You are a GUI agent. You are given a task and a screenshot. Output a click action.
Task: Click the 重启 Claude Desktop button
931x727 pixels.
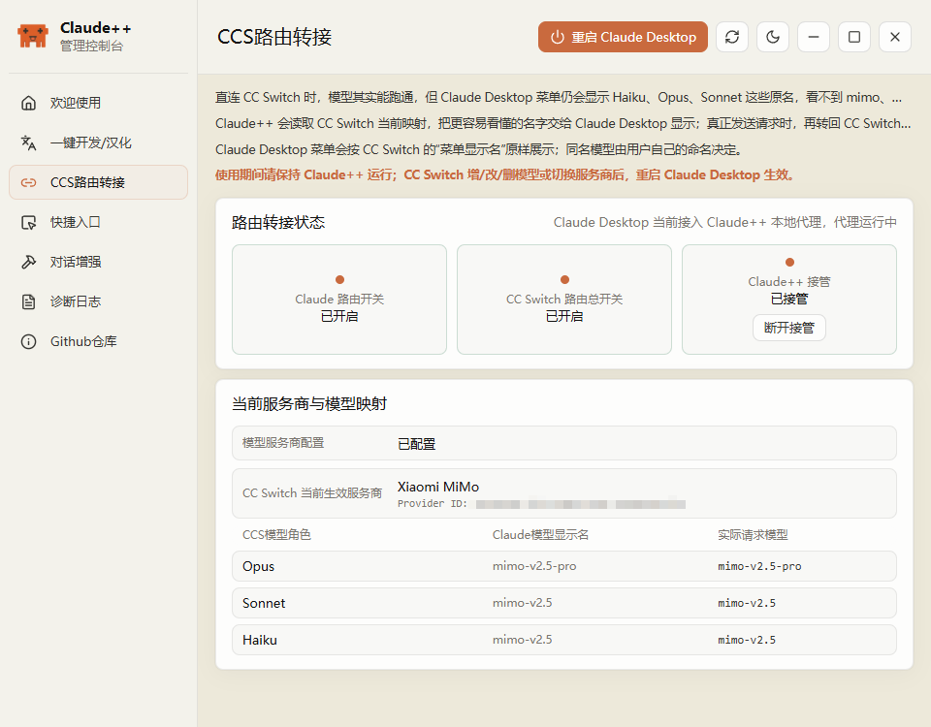coord(623,37)
